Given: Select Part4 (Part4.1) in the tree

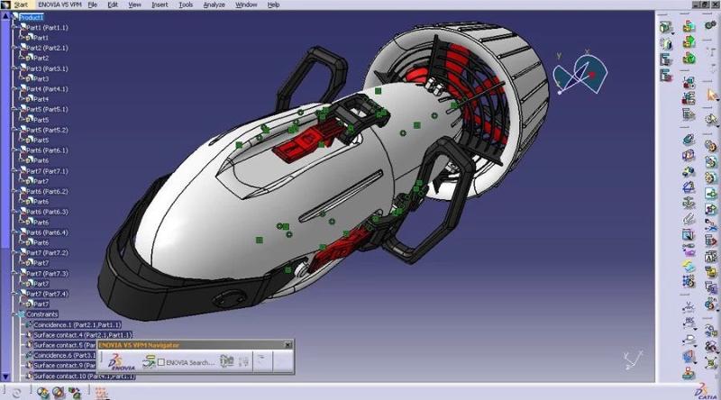Looking at the screenshot, I should coord(47,88).
